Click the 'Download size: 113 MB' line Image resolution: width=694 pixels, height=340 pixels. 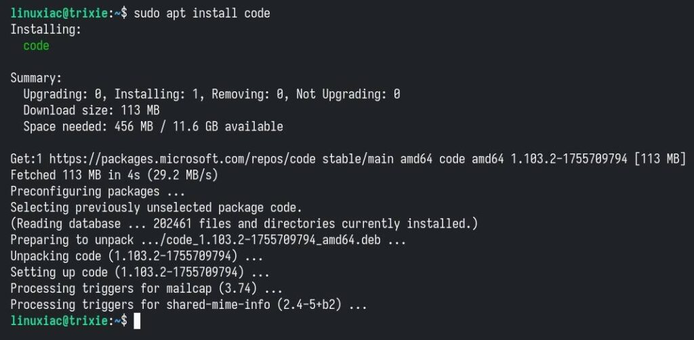91,110
